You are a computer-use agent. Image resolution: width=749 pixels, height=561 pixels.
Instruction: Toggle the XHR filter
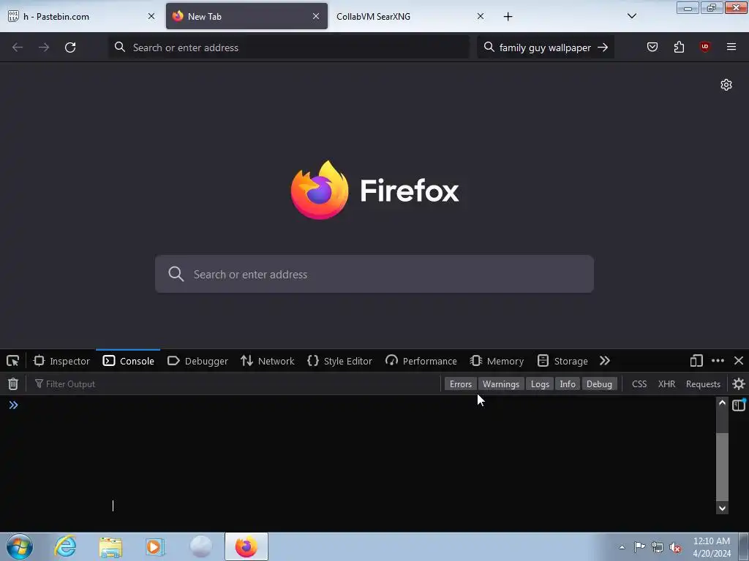pos(666,384)
